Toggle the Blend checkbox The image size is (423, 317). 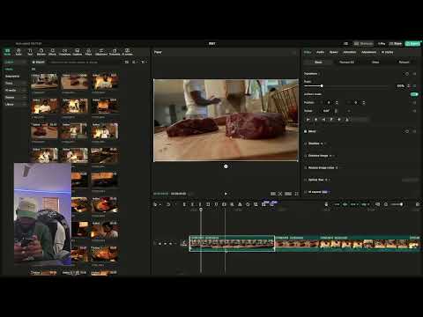pos(306,131)
